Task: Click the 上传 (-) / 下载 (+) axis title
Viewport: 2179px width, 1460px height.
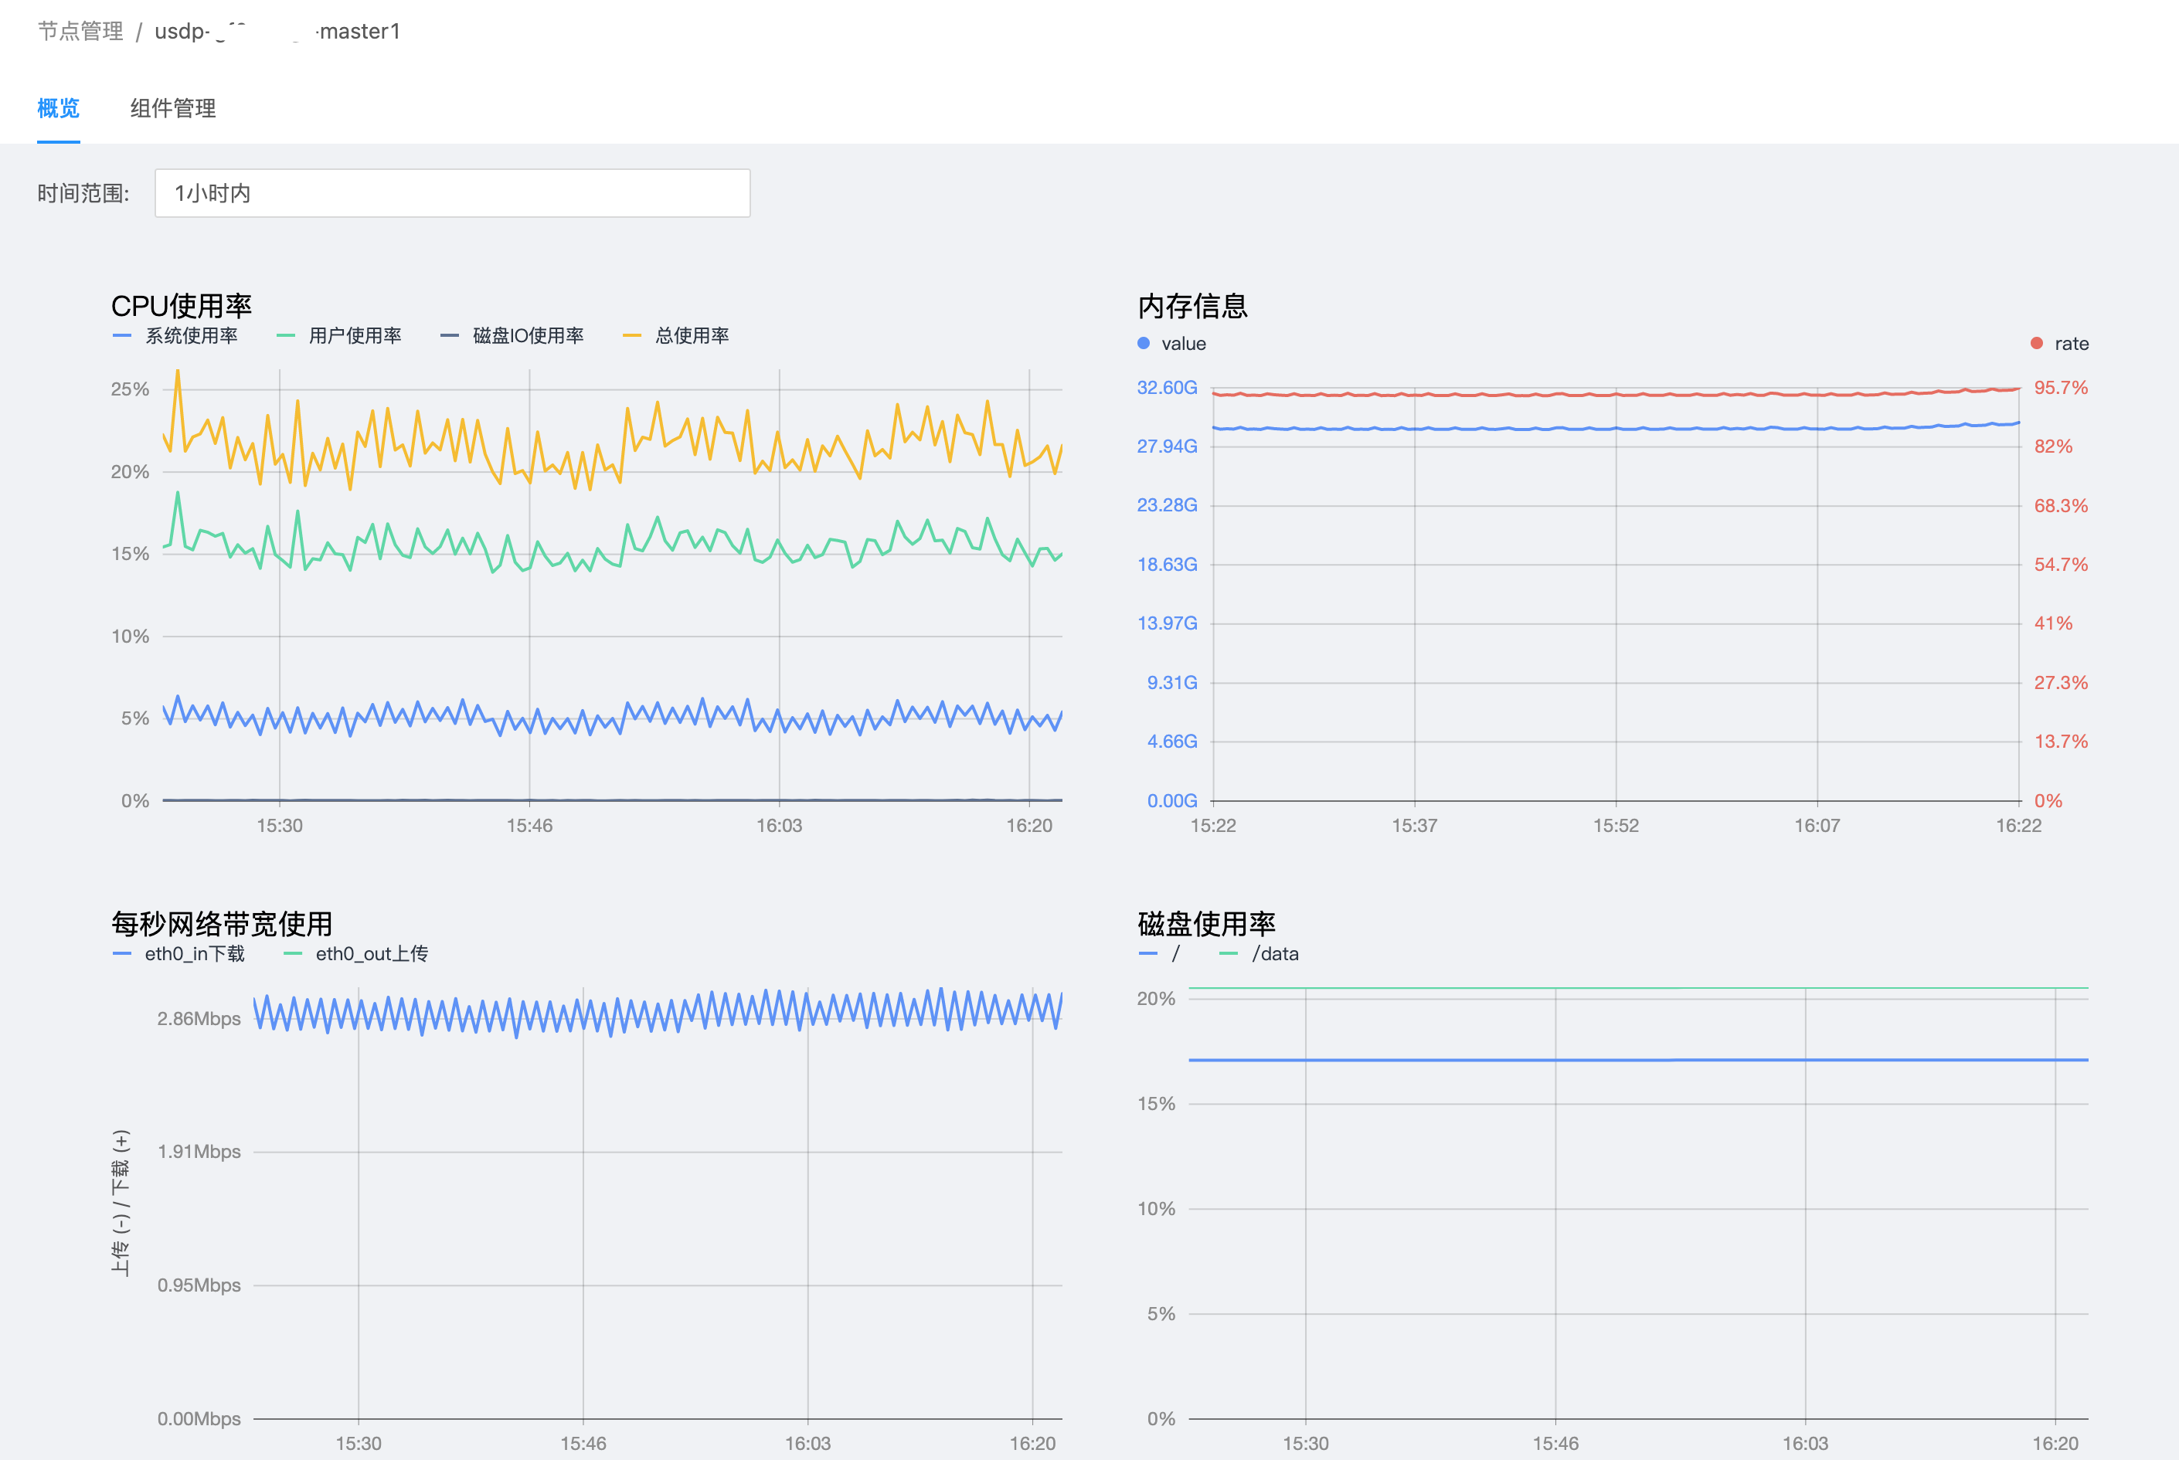Action: click(x=121, y=1202)
